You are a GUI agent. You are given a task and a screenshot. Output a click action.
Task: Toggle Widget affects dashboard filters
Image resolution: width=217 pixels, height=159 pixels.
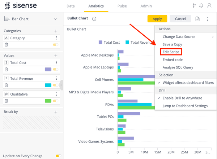pyautogui.click(x=186, y=83)
